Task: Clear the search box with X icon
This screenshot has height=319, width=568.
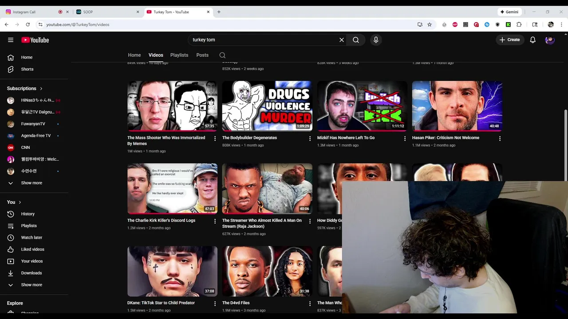Action: pos(342,40)
